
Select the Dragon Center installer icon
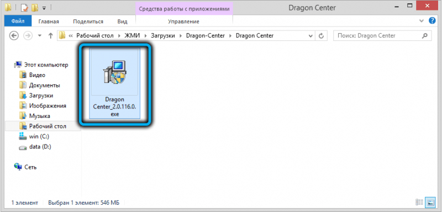click(x=114, y=72)
